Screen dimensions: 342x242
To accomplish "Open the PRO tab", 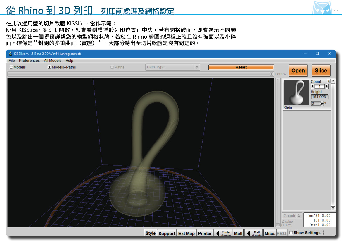I will click(281, 233).
